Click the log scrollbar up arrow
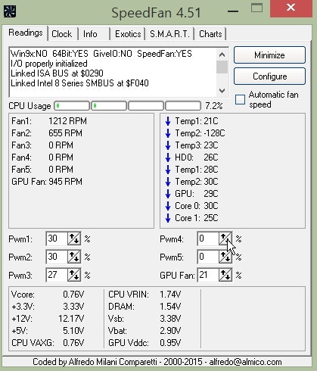 [222, 55]
